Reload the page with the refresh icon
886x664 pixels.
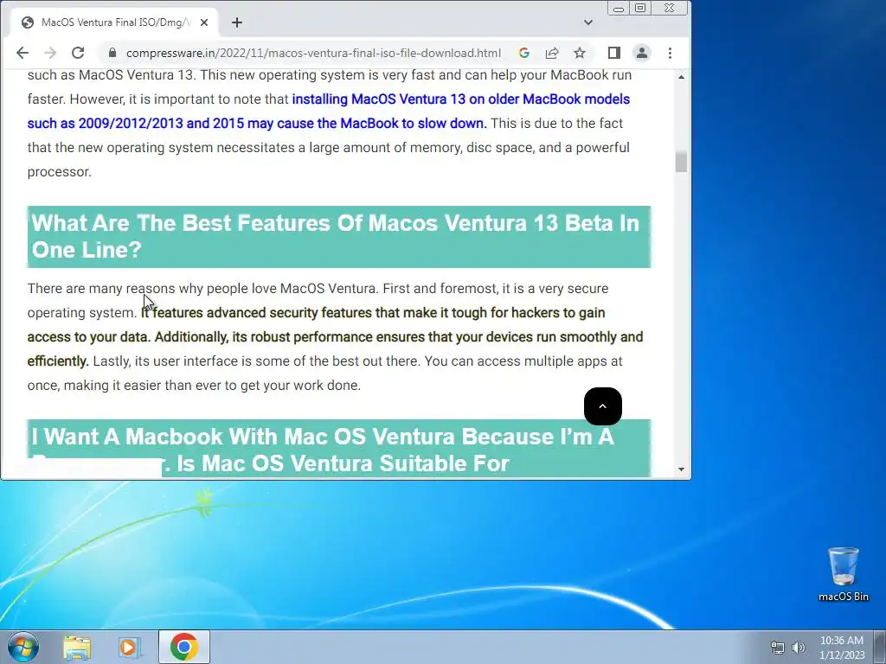(78, 53)
